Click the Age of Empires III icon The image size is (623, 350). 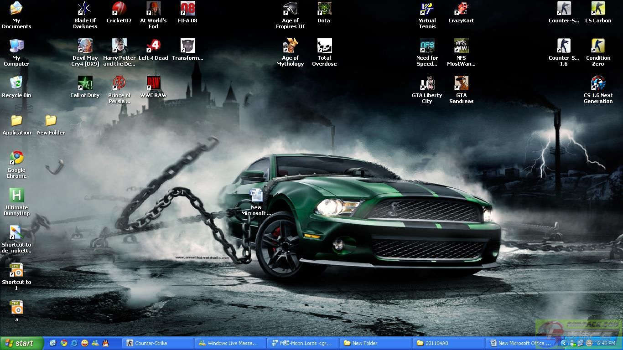pyautogui.click(x=290, y=9)
